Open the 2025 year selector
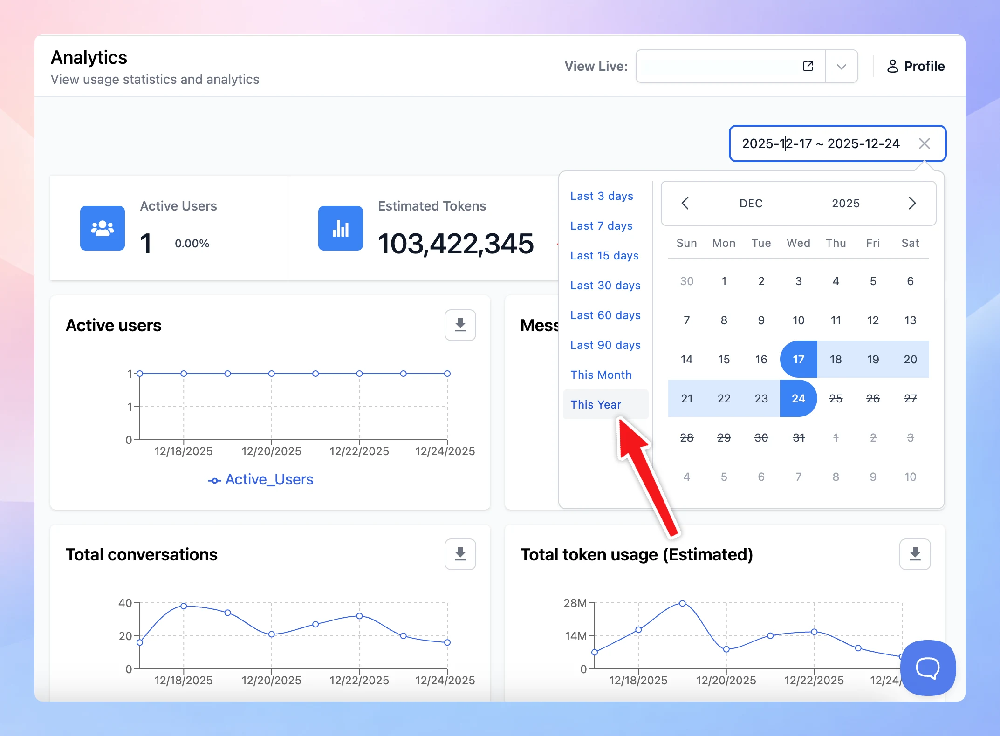The image size is (1000, 736). tap(846, 204)
